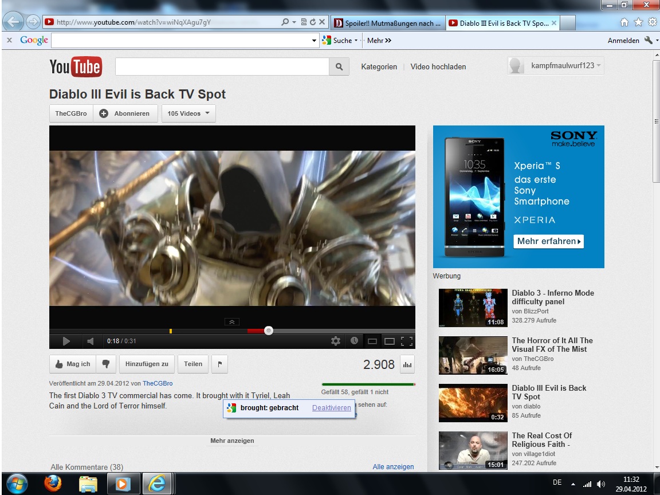
Task: Flag the video with the flag icon
Action: [220, 364]
